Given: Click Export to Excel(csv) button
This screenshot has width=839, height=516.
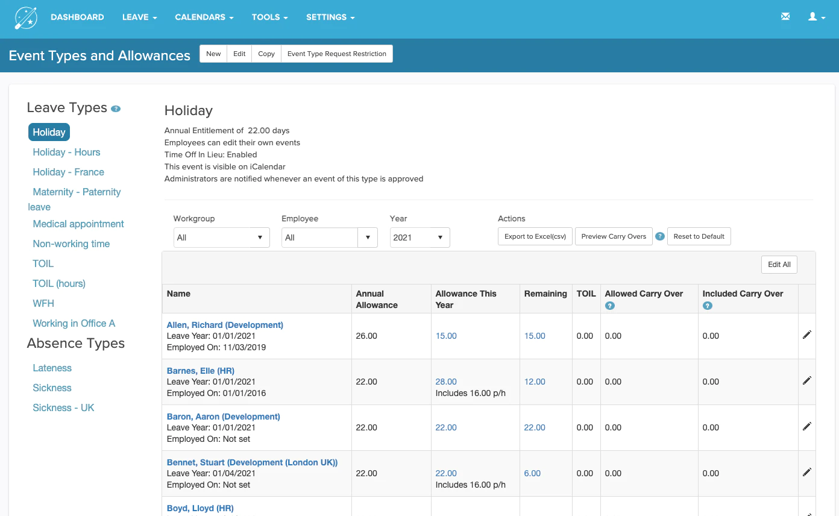Looking at the screenshot, I should pos(535,236).
